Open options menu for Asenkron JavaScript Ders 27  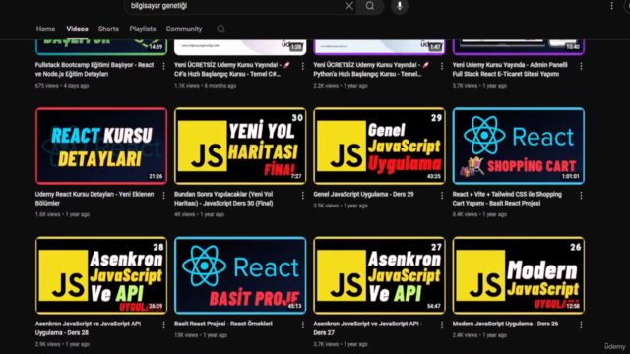442,324
